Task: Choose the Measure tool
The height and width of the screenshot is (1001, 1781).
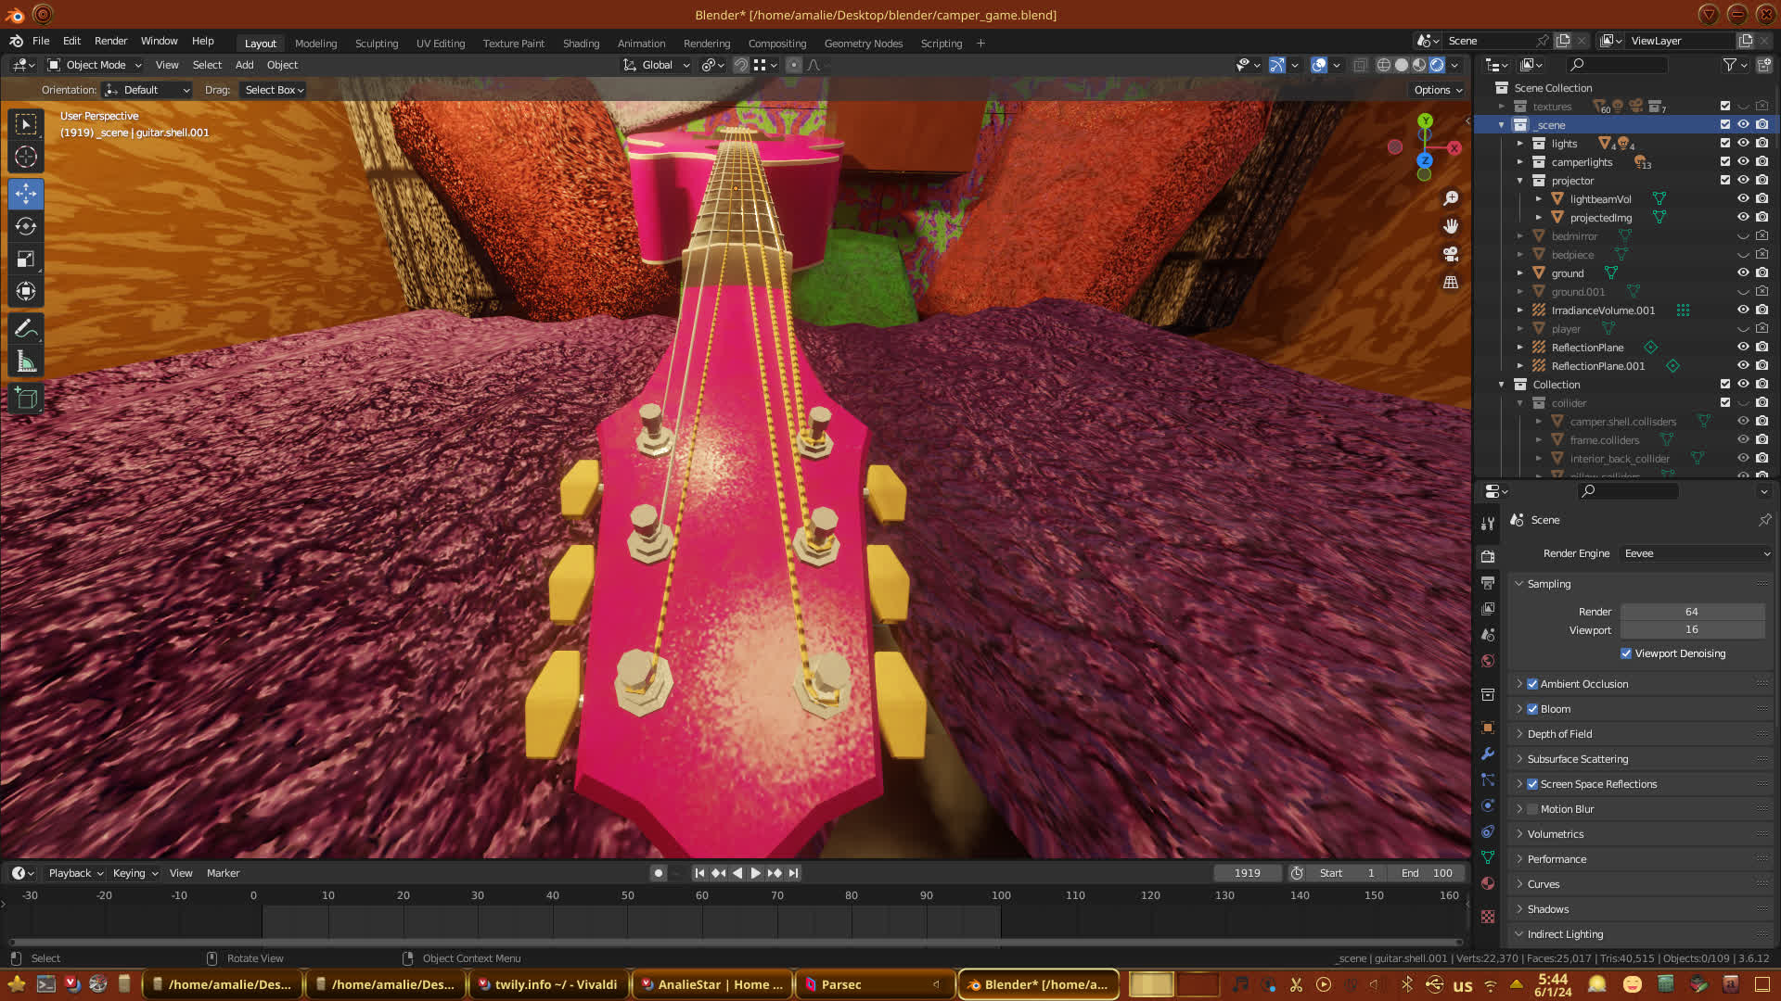Action: pos(26,361)
